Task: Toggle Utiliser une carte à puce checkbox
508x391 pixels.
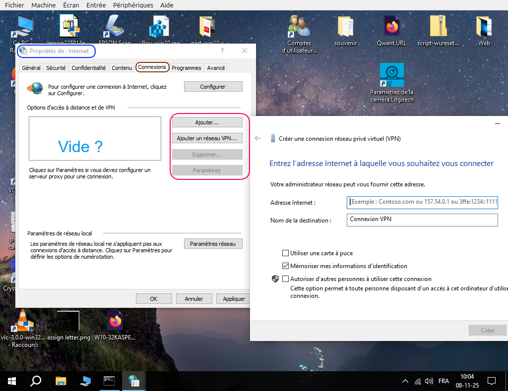Action: point(285,253)
